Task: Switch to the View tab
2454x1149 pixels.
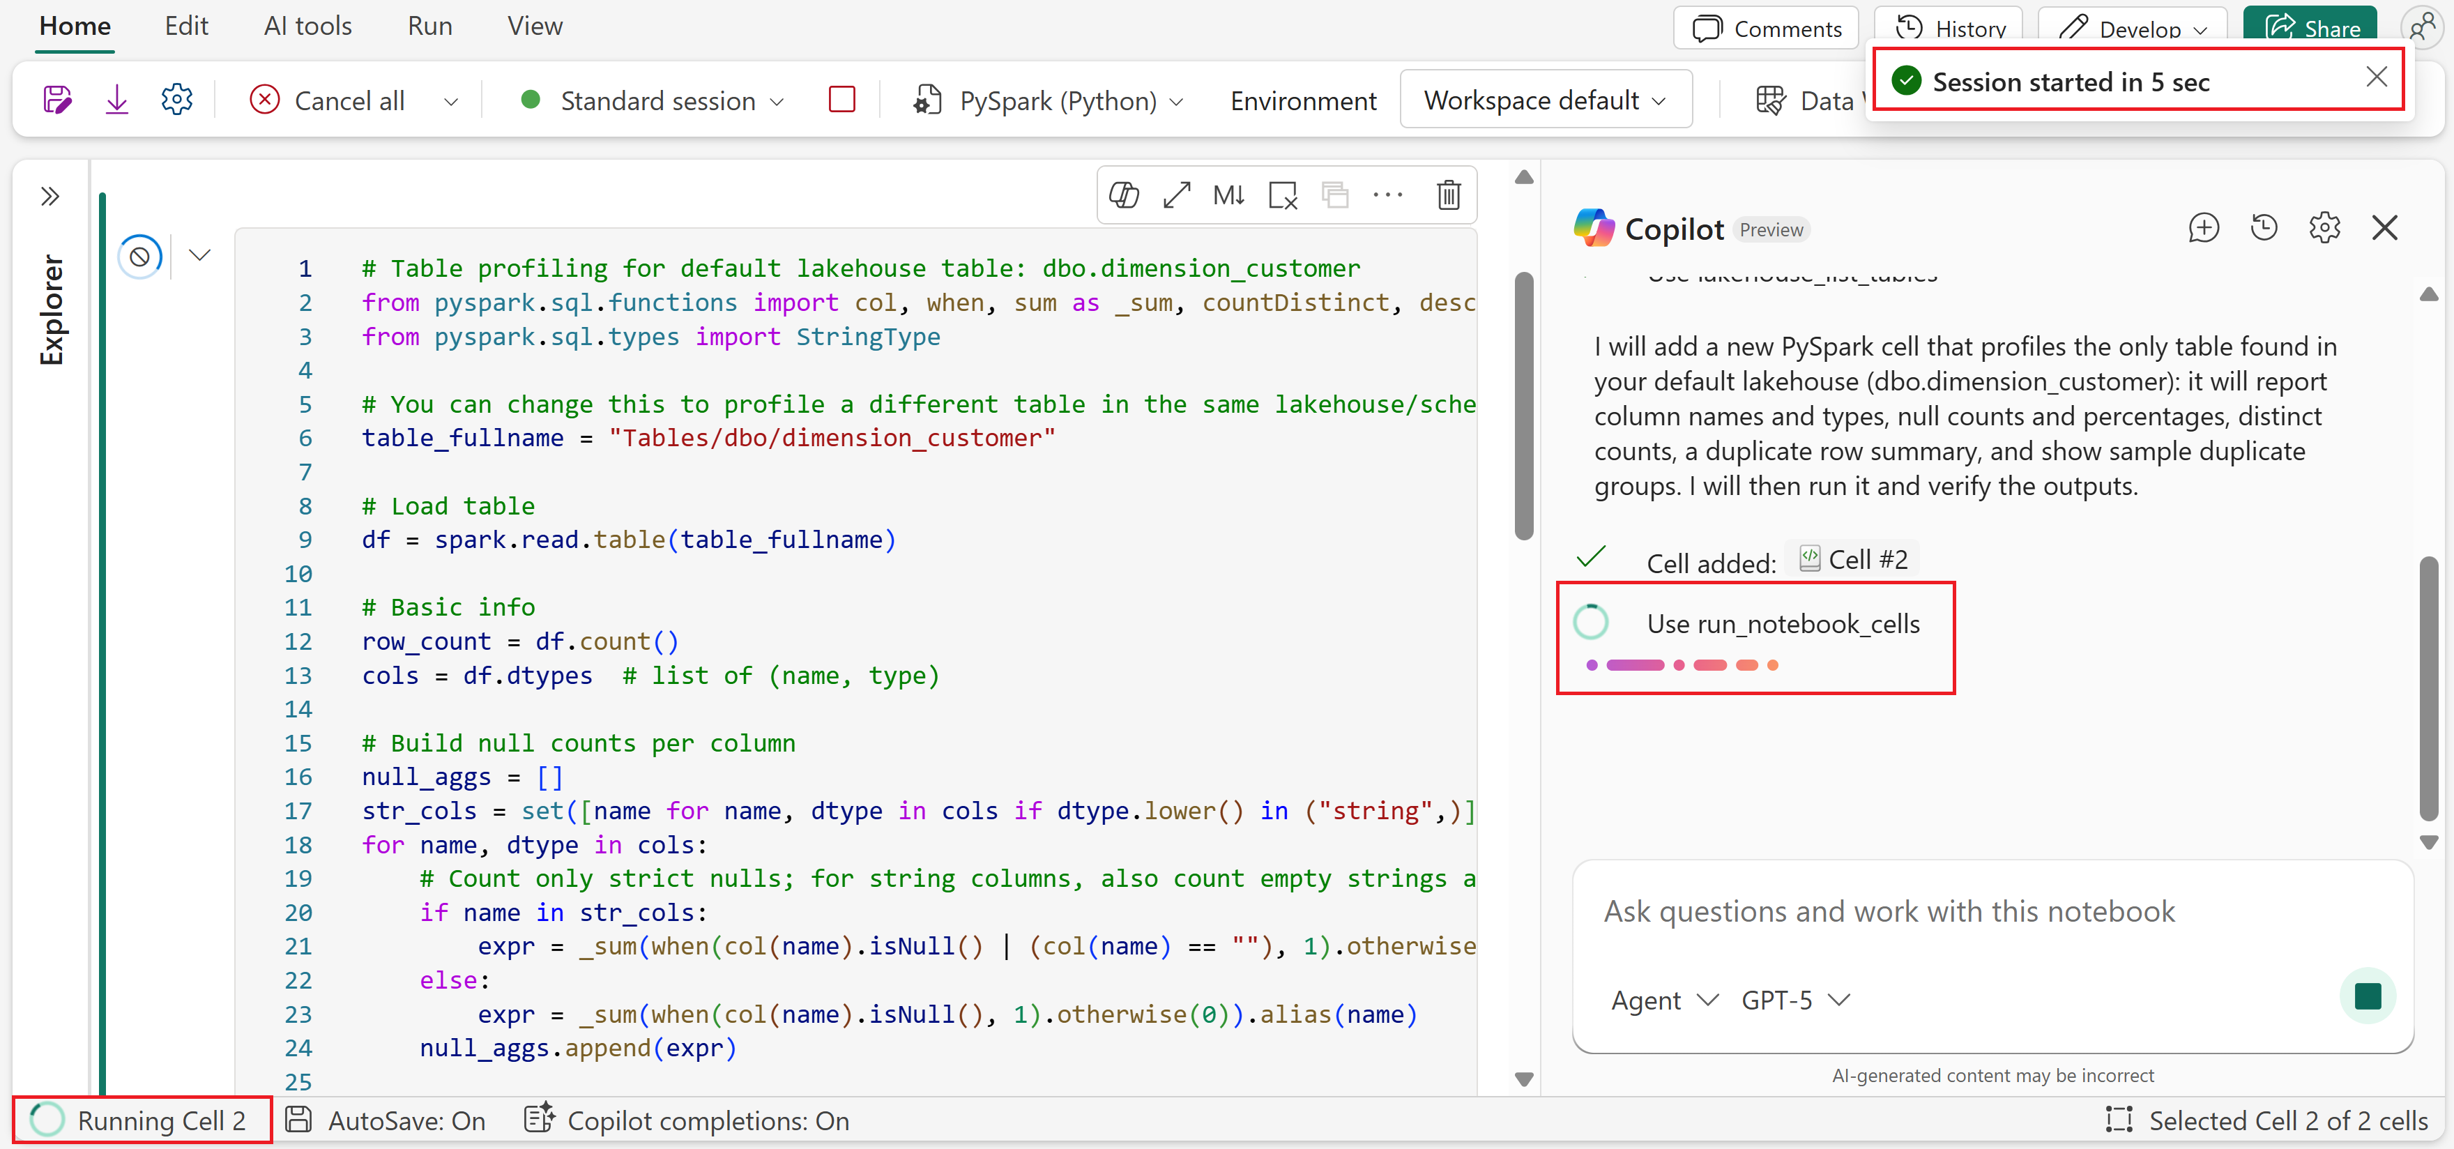Action: 535,26
